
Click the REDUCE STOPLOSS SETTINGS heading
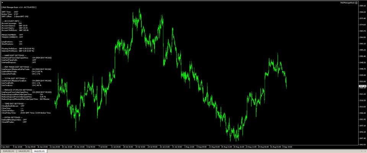[x=18, y=90]
